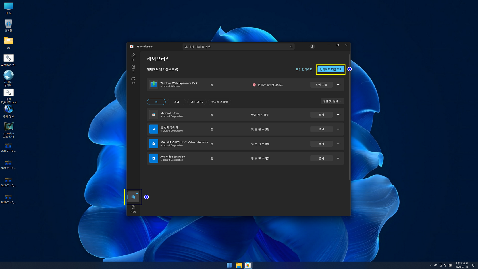Open more options for Microsoft Store row

(x=339, y=114)
